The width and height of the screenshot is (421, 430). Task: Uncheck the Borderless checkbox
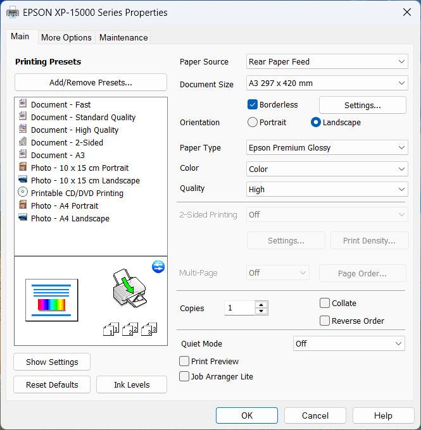click(253, 104)
